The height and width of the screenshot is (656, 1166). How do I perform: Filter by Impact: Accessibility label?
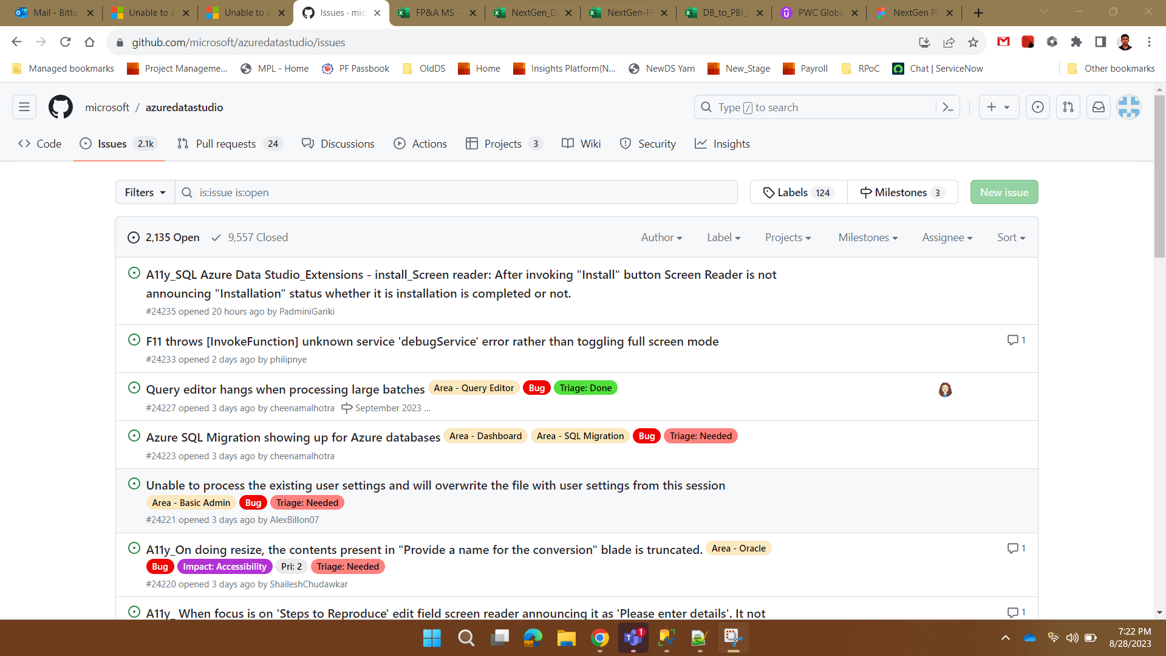(225, 567)
